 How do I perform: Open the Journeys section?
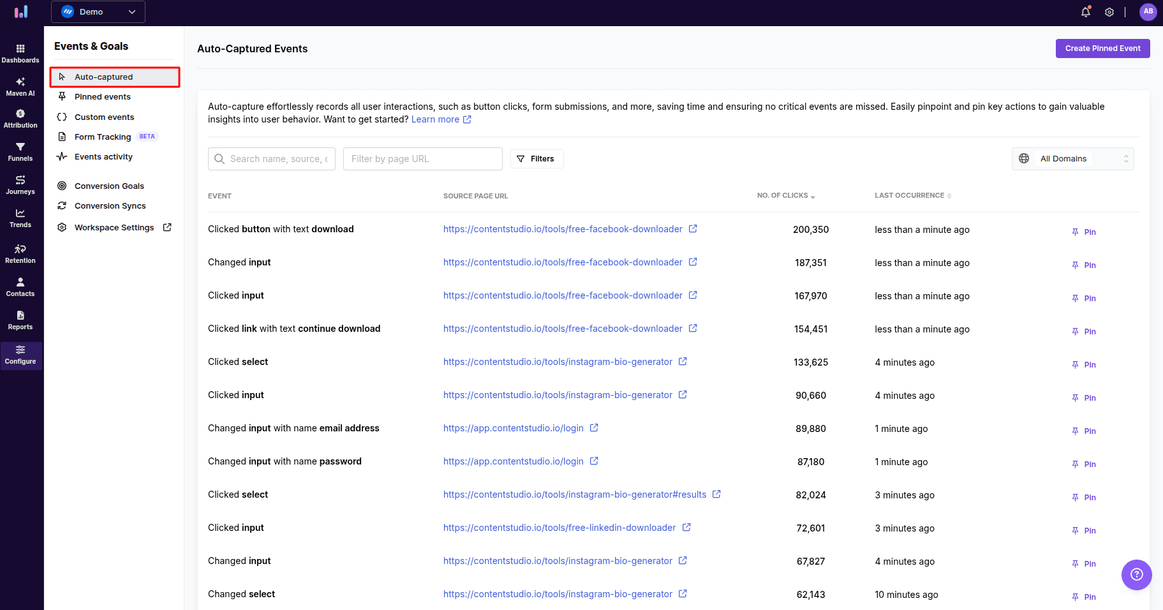(x=20, y=185)
